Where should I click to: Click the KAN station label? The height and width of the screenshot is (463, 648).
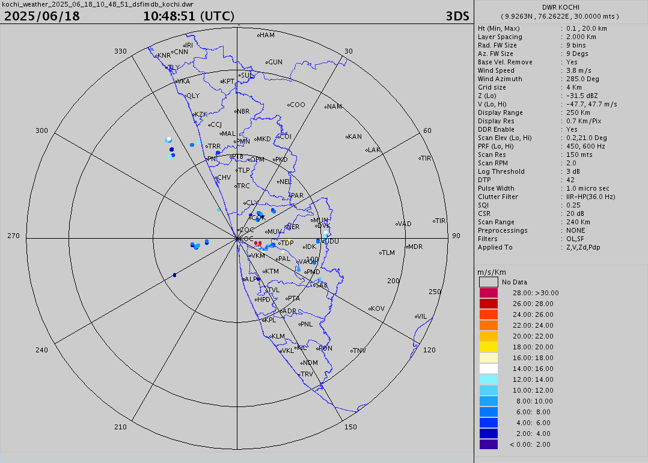point(355,136)
